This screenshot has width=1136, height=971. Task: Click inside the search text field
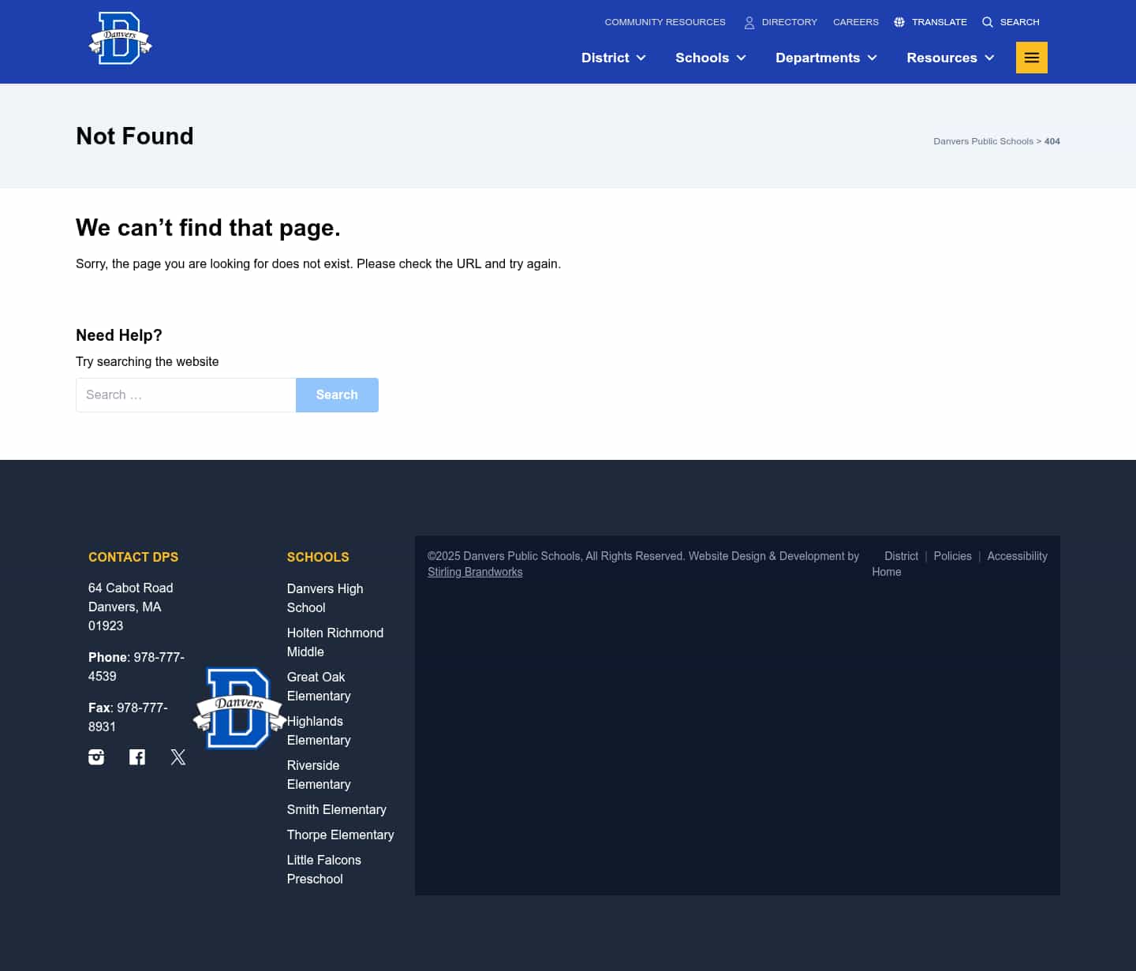[x=185, y=394]
